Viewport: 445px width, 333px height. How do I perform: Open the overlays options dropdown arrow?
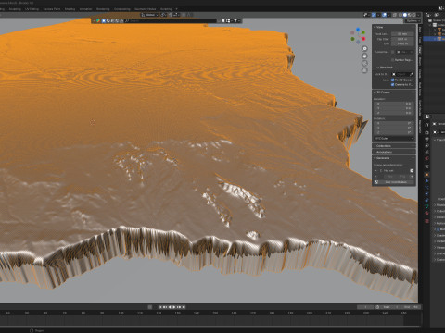388,15
